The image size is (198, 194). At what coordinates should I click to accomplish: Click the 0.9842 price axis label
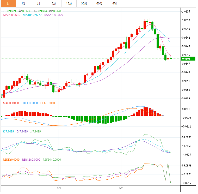(x=186, y=38)
